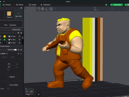Open the Calibration tab

[x=46, y=5]
